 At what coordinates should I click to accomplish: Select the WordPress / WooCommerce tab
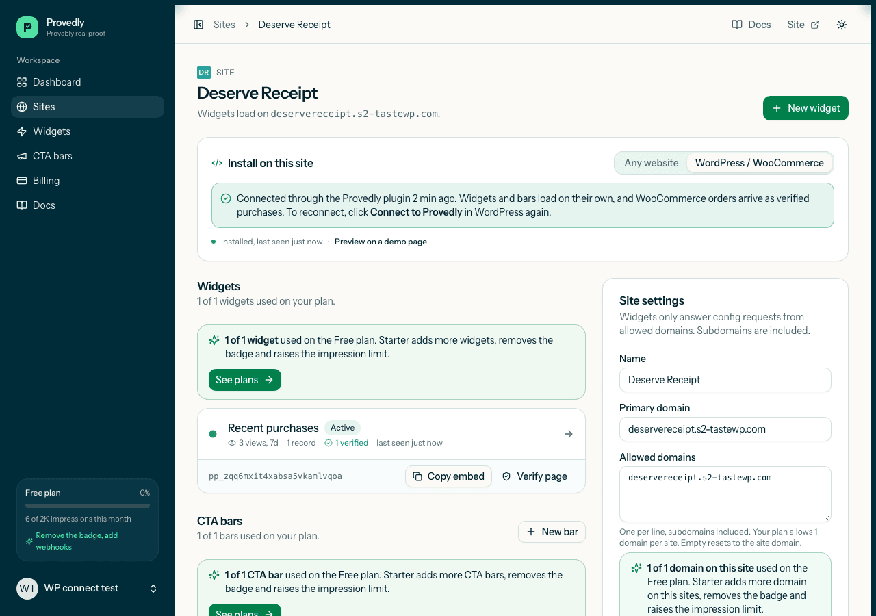[x=759, y=163]
